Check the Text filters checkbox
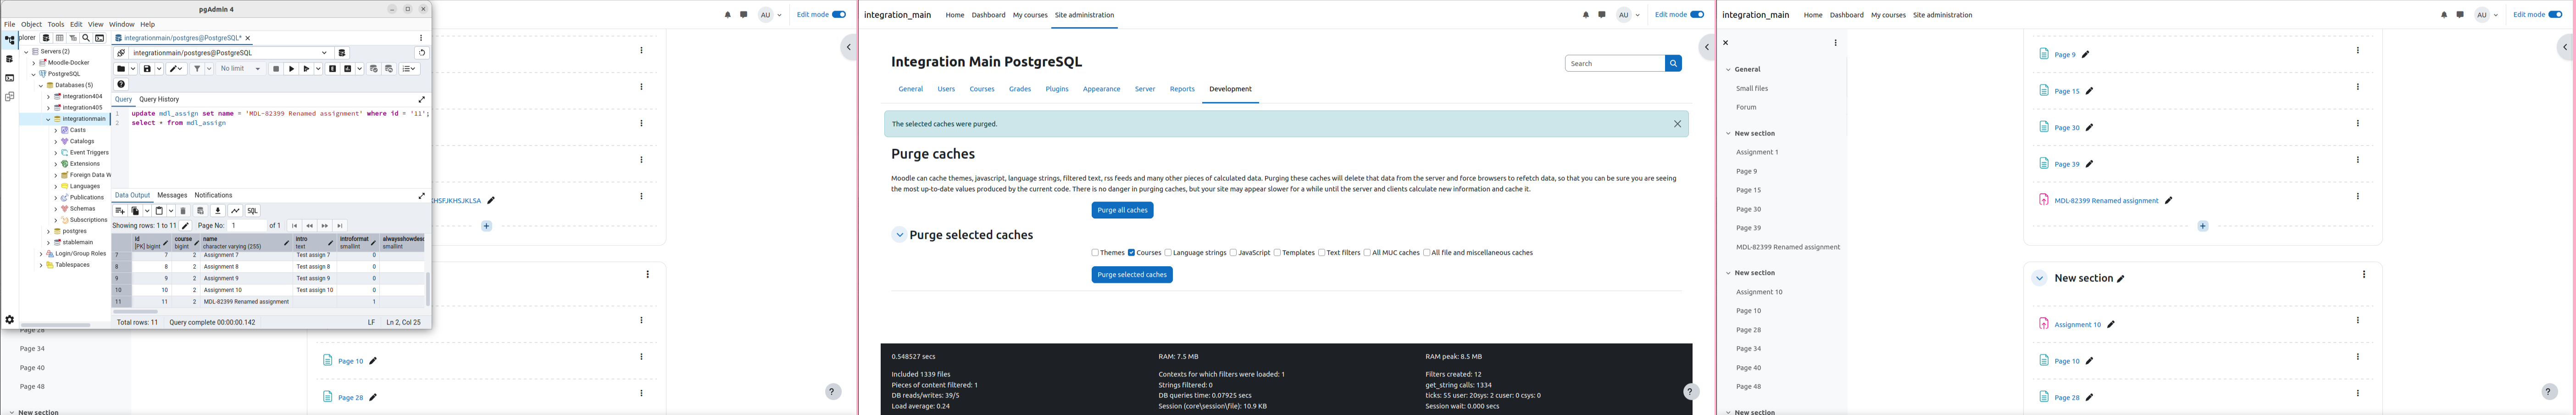 (1321, 253)
